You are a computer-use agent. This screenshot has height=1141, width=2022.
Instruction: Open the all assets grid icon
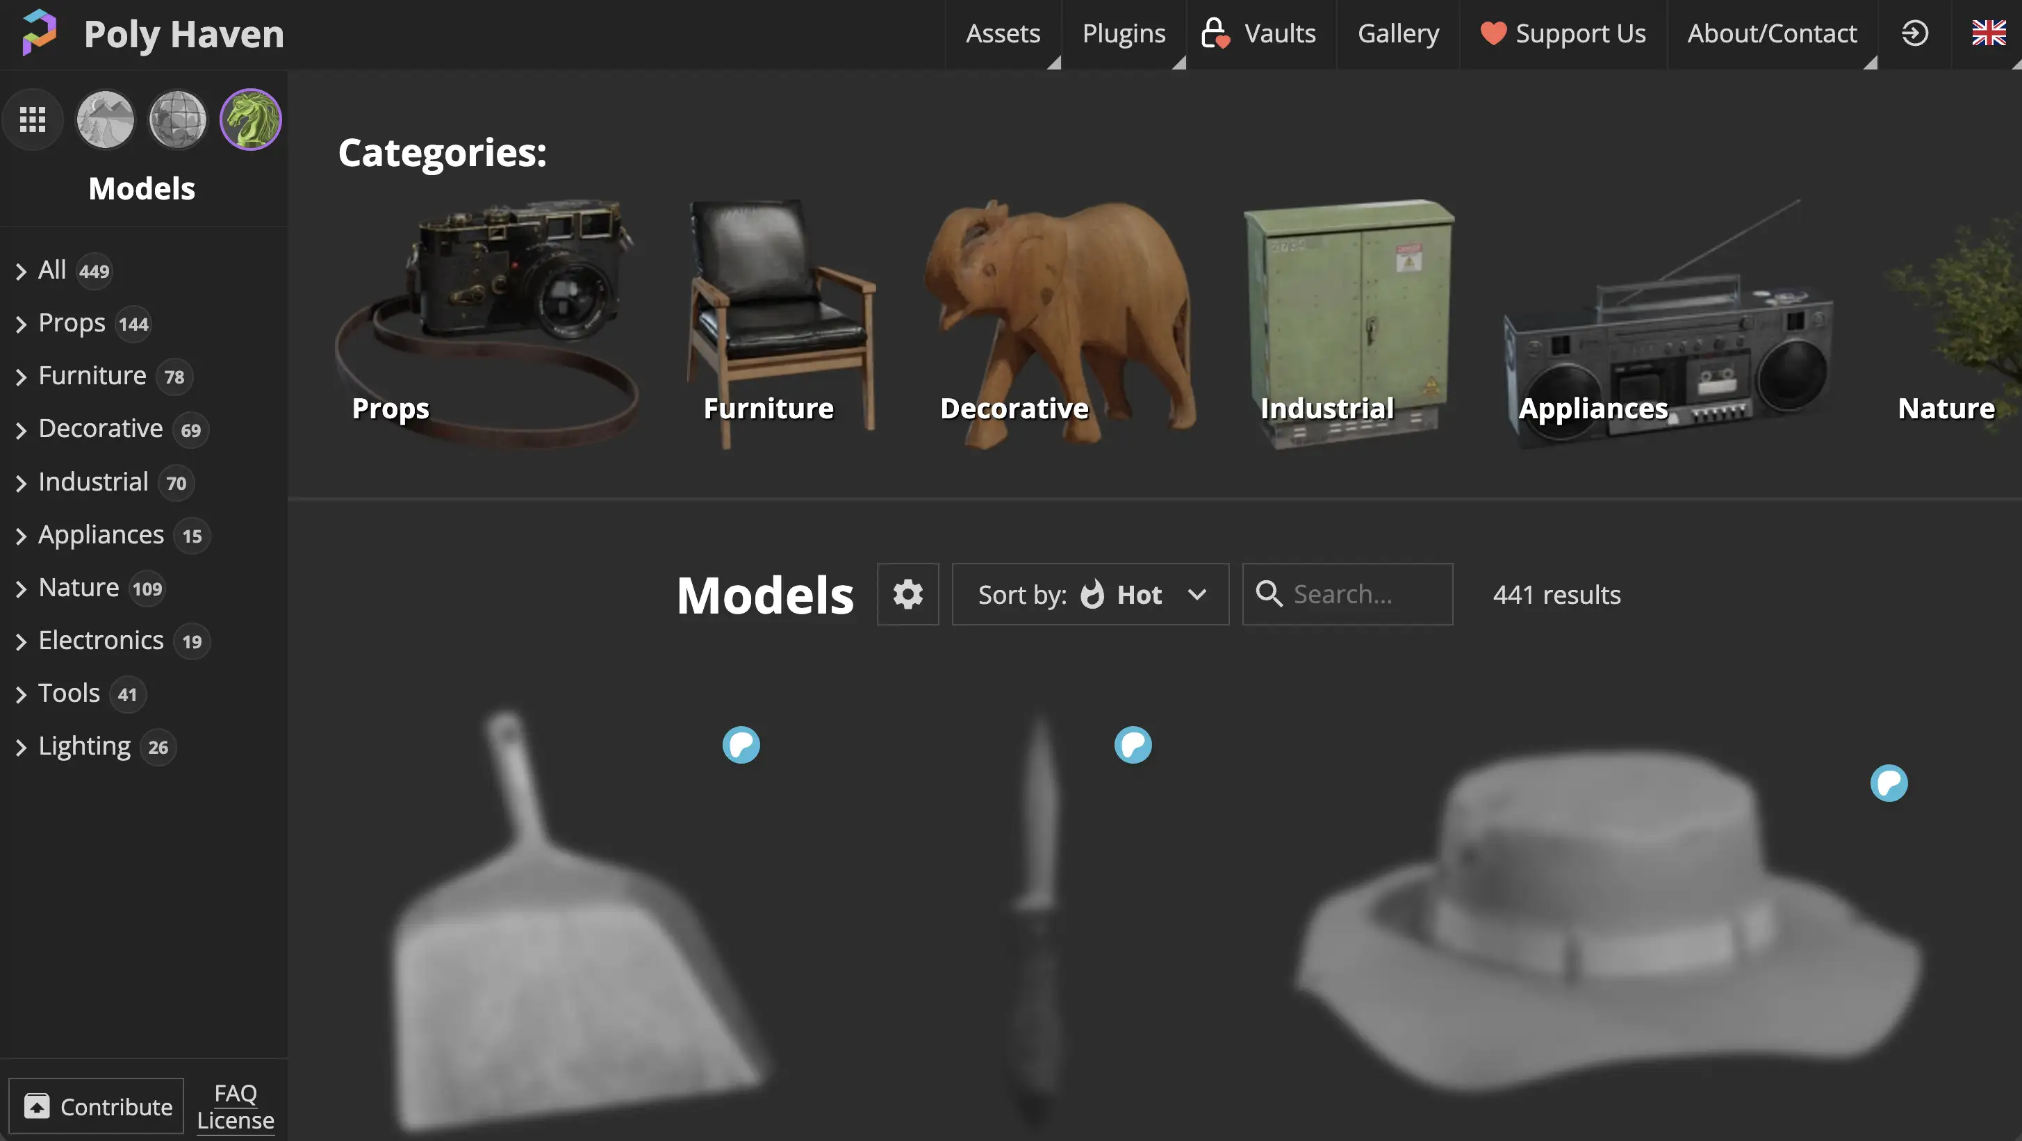click(32, 120)
